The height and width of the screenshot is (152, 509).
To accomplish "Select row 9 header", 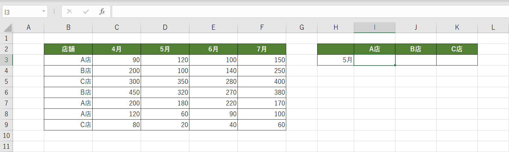I will 6,125.
